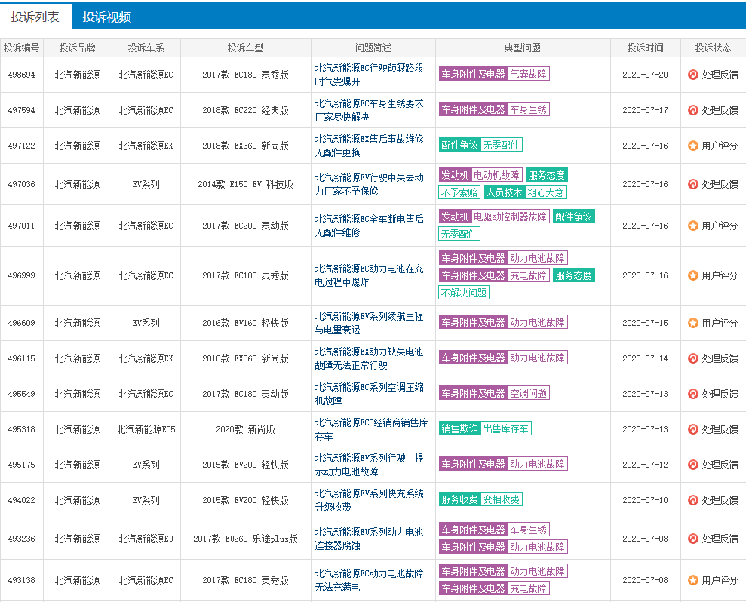Open complaint link 北汽新能源EX售后事故维修无配件更换
Viewport: 746px width, 602px height.
pyautogui.click(x=369, y=146)
